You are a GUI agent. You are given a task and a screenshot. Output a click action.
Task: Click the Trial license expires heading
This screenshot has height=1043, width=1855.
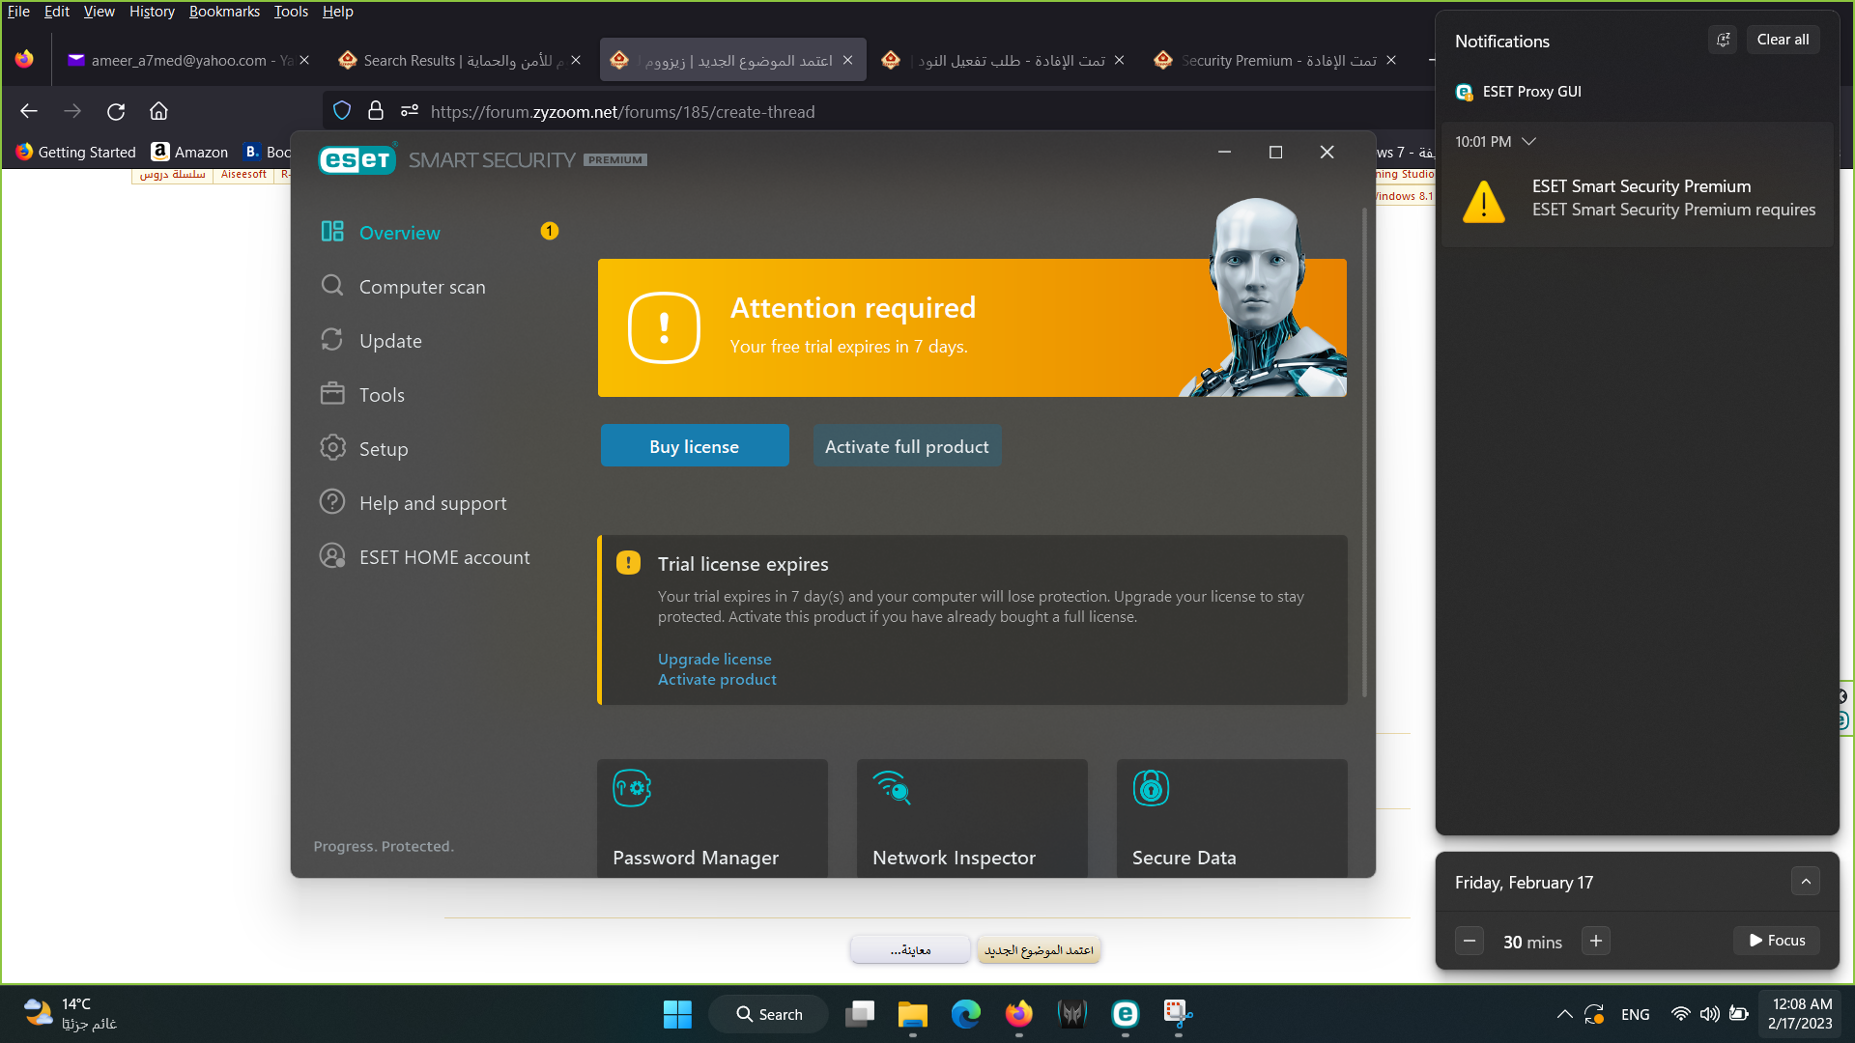[x=743, y=564]
